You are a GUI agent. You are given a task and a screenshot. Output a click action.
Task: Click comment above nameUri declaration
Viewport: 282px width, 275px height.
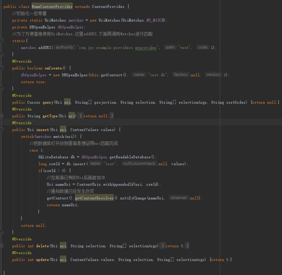coord(76,177)
